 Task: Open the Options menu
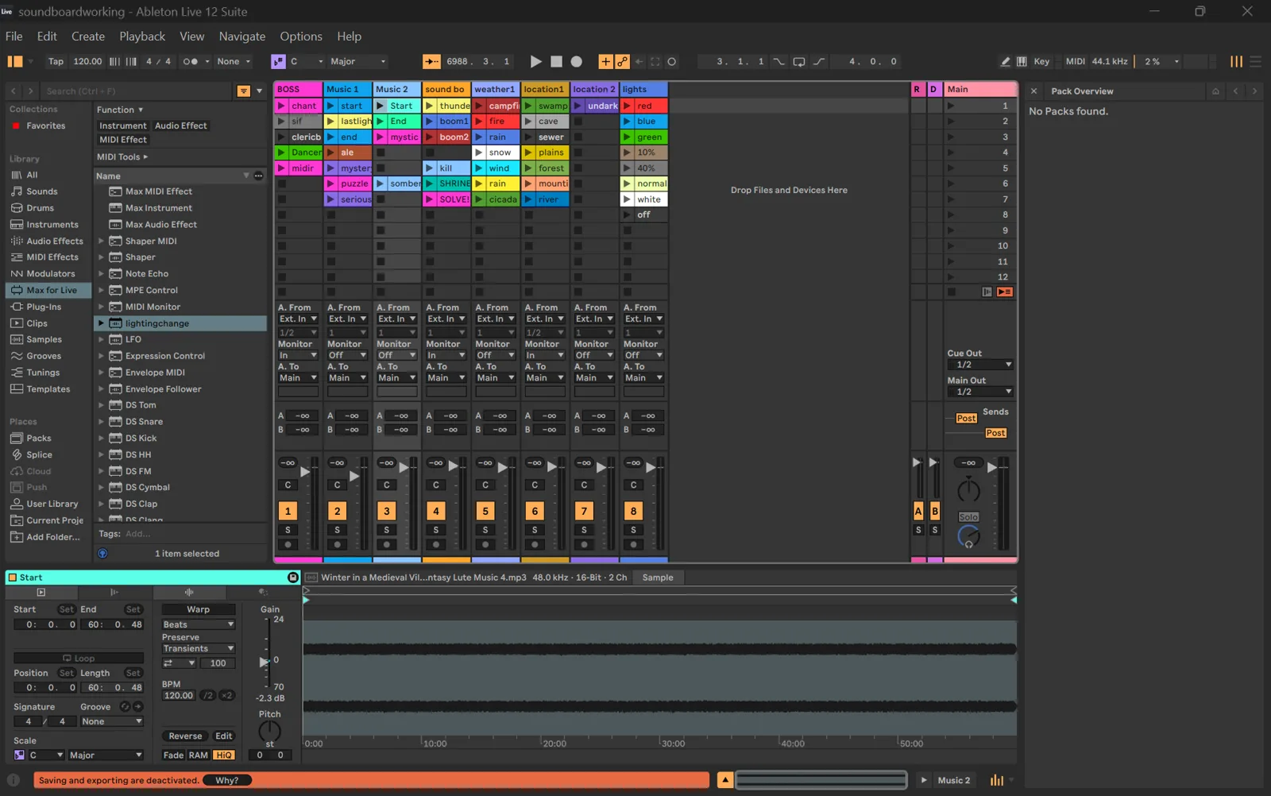[x=301, y=37]
